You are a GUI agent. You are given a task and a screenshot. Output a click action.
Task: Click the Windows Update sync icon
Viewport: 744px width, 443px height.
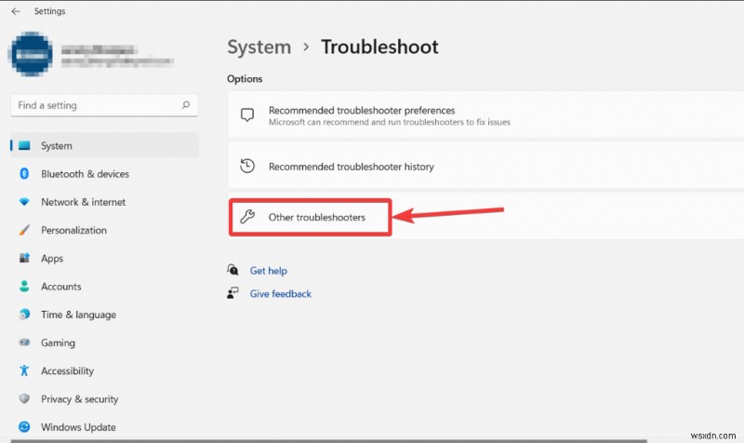point(24,427)
